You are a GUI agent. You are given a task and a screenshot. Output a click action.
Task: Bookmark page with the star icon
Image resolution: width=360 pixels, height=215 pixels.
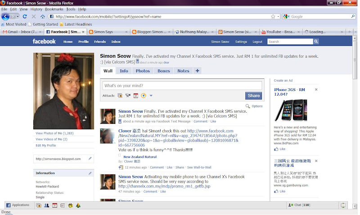273,17
